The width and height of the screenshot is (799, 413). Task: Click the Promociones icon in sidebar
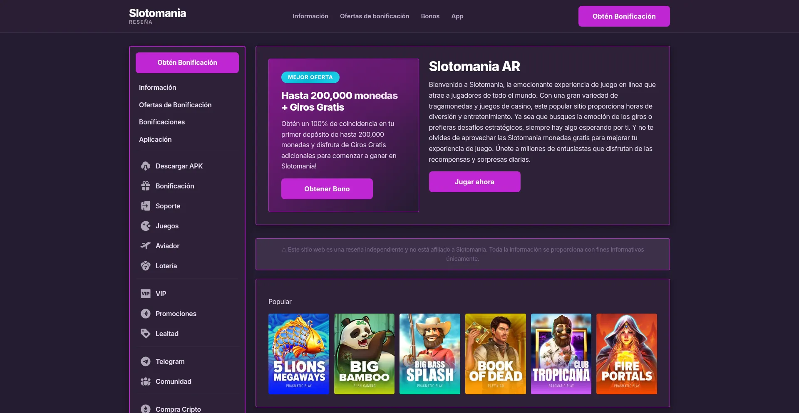pyautogui.click(x=145, y=314)
